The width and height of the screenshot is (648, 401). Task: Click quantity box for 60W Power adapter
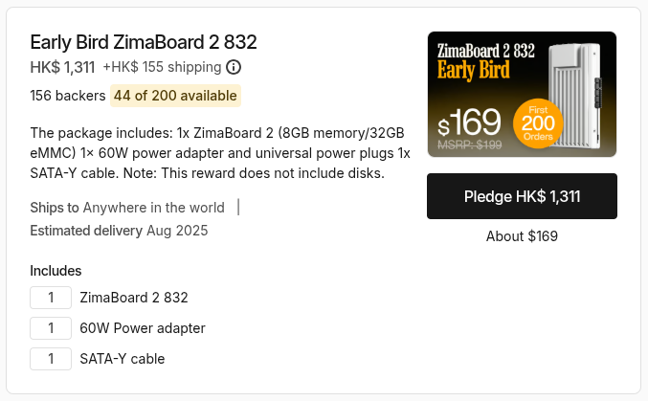coord(51,328)
